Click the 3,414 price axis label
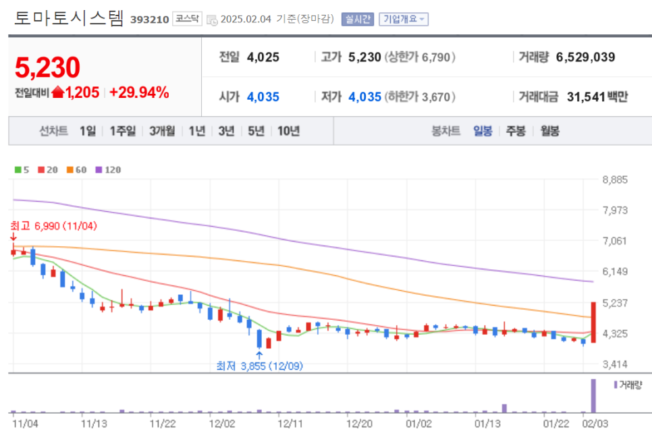 (x=615, y=364)
